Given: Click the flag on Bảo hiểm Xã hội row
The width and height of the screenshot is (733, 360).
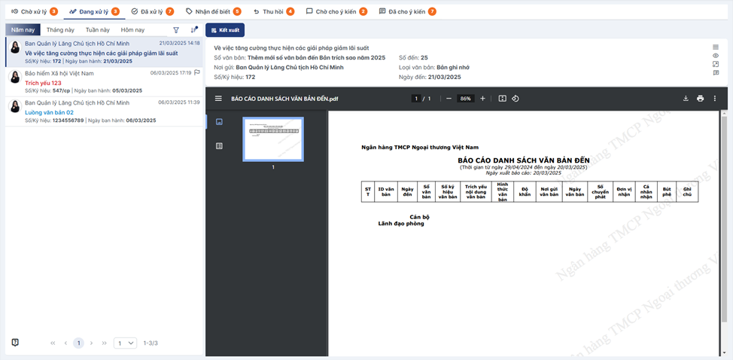Looking at the screenshot, I should 197,72.
